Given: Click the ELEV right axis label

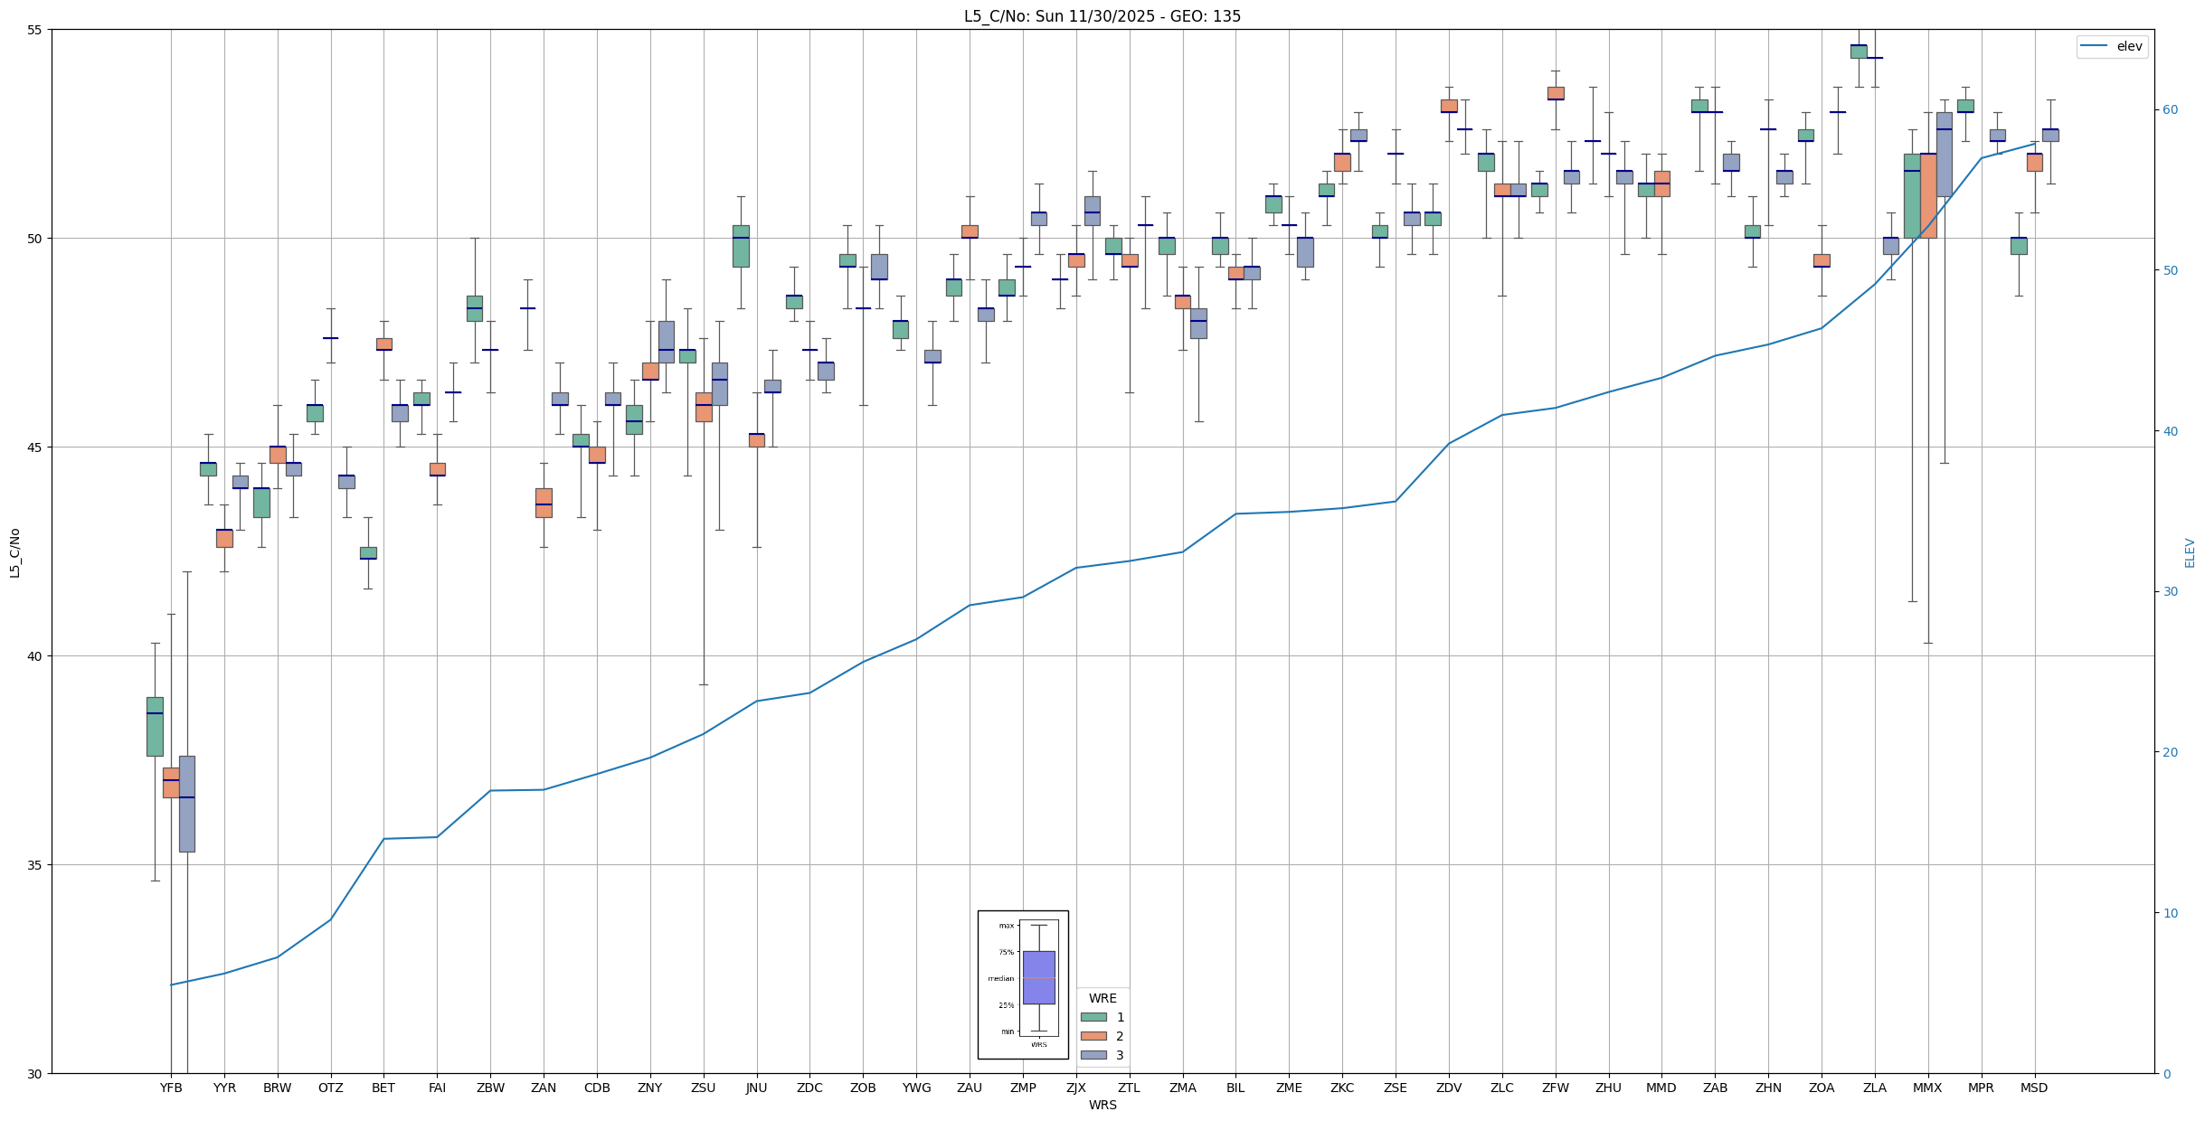Looking at the screenshot, I should tap(2190, 552).
